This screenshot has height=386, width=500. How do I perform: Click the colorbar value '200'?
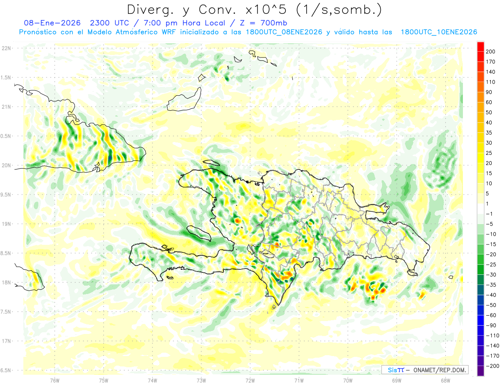491,52
